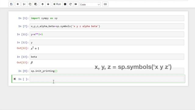The image size is (195, 110).
Task: Select the In [13] cell containing beta
Action: 107,57
